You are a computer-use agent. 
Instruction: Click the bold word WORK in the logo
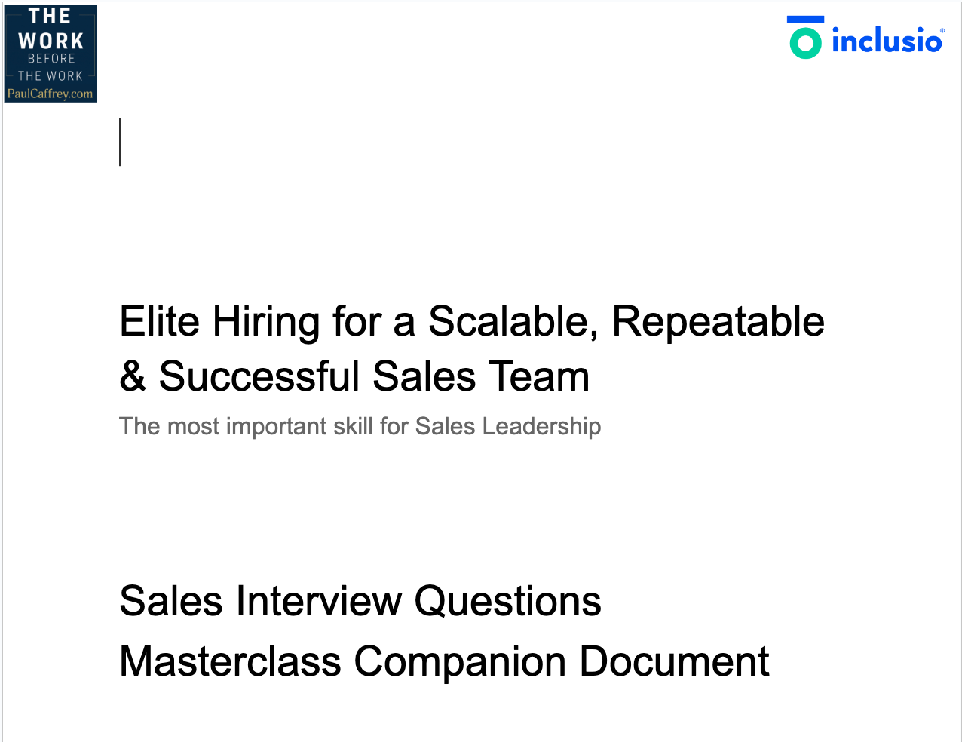51,40
